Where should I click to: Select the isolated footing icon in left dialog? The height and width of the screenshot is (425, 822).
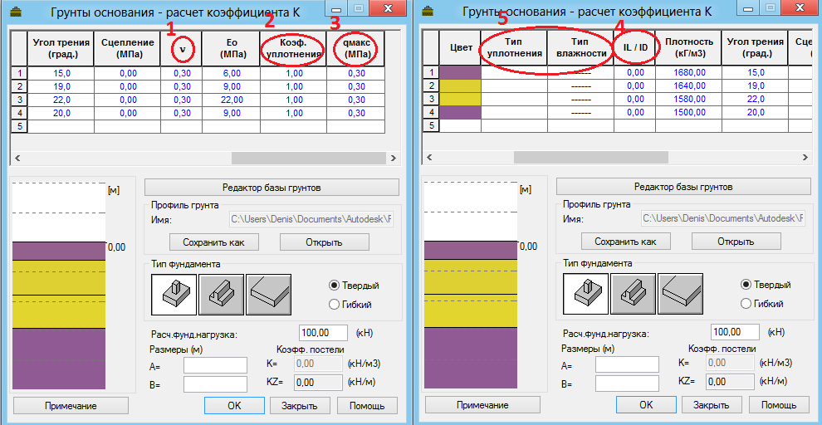(174, 294)
